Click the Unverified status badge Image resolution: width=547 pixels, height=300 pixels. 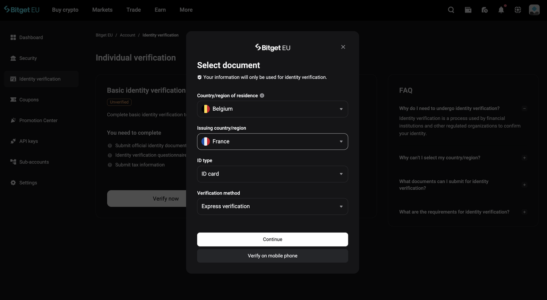(x=119, y=102)
